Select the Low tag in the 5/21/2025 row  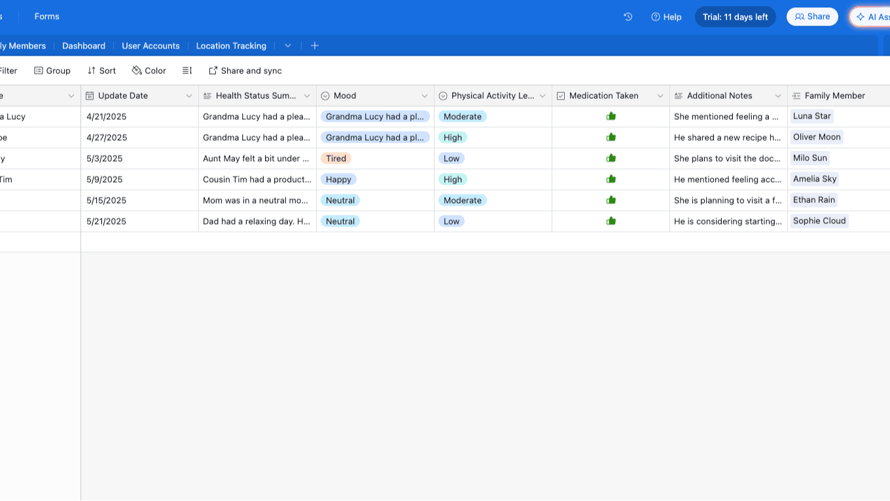pos(452,221)
